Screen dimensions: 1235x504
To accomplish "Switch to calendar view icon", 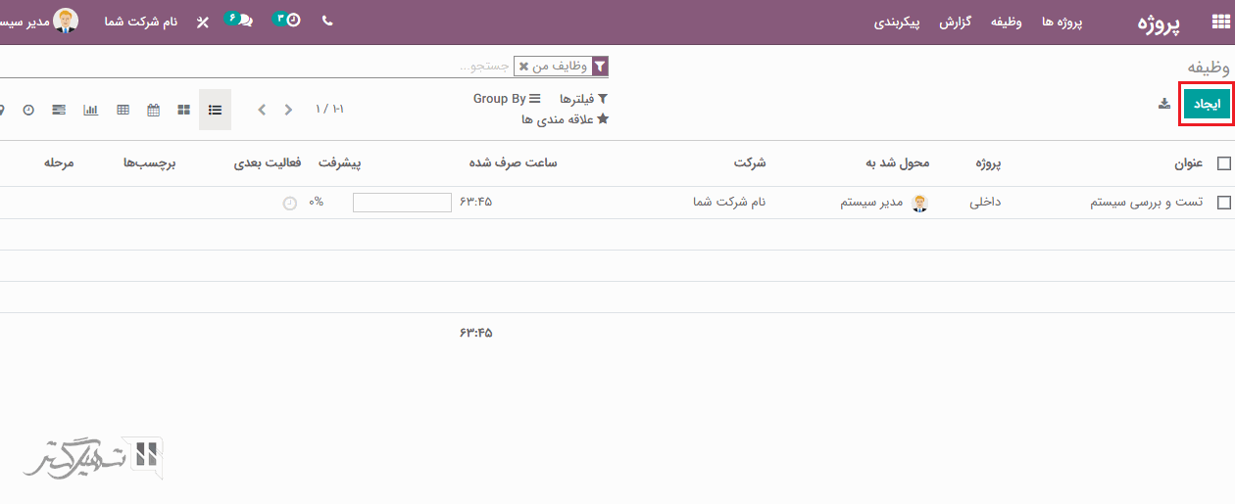I will pos(153,110).
